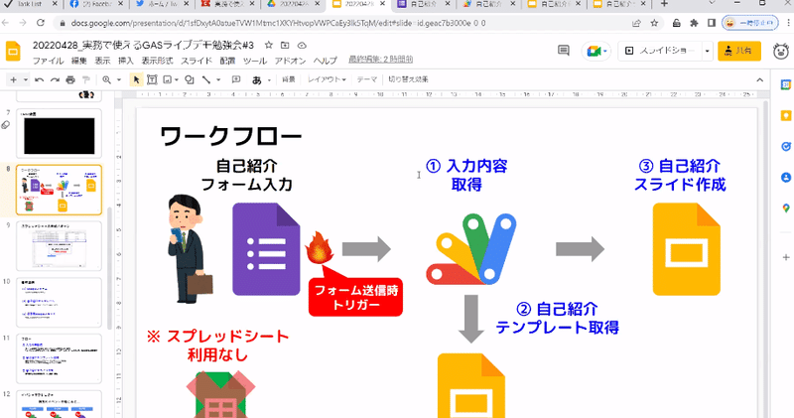794x418 pixels.
Task: Expand the line type dropdown
Action: (x=218, y=79)
